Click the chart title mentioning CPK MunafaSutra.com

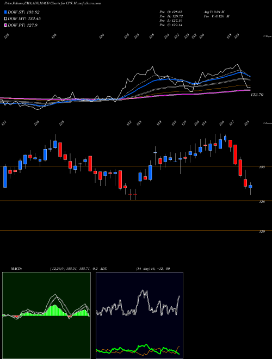click(53, 3)
